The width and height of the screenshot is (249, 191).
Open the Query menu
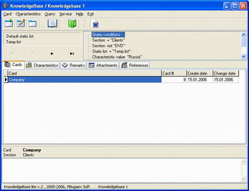pyautogui.click(x=50, y=14)
